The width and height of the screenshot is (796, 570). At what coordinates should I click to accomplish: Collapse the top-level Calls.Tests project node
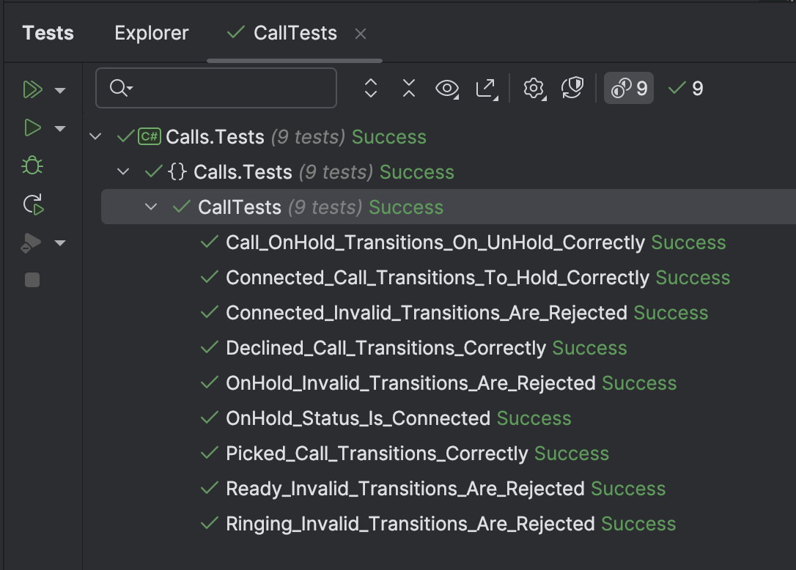point(95,137)
